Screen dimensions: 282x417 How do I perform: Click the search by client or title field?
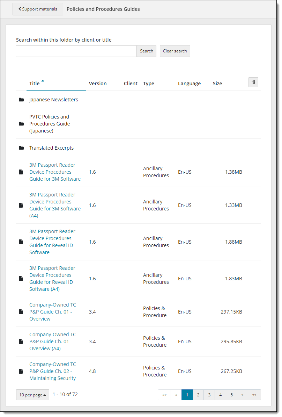tap(76, 51)
